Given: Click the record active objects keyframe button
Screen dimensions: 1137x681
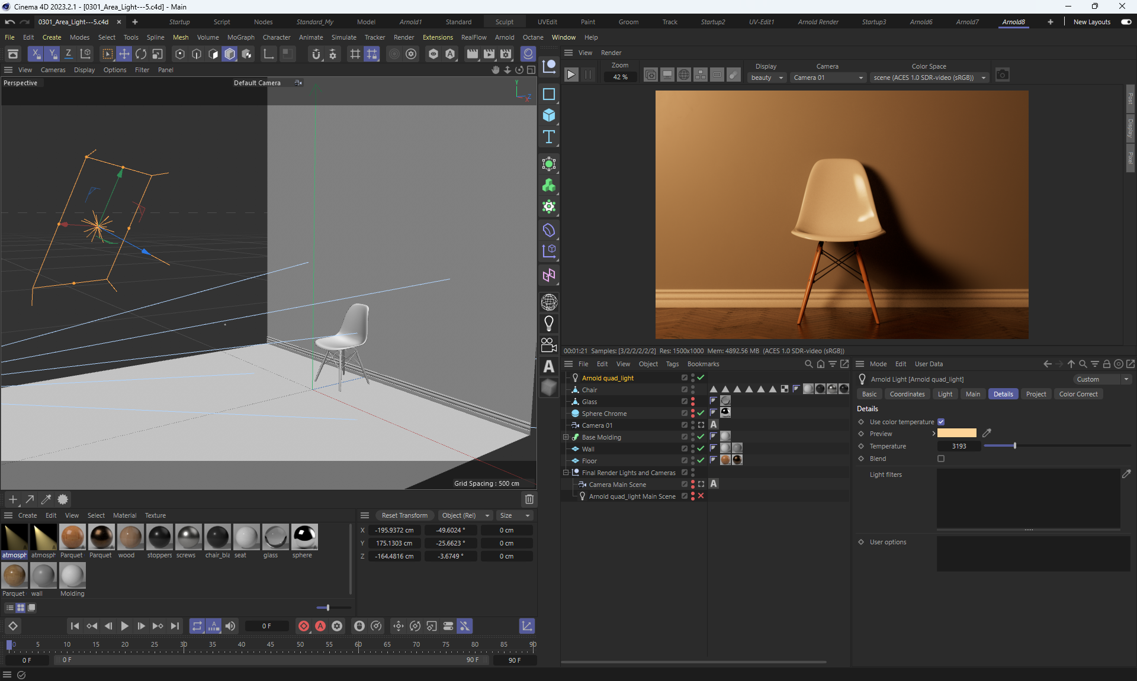Looking at the screenshot, I should (x=304, y=626).
